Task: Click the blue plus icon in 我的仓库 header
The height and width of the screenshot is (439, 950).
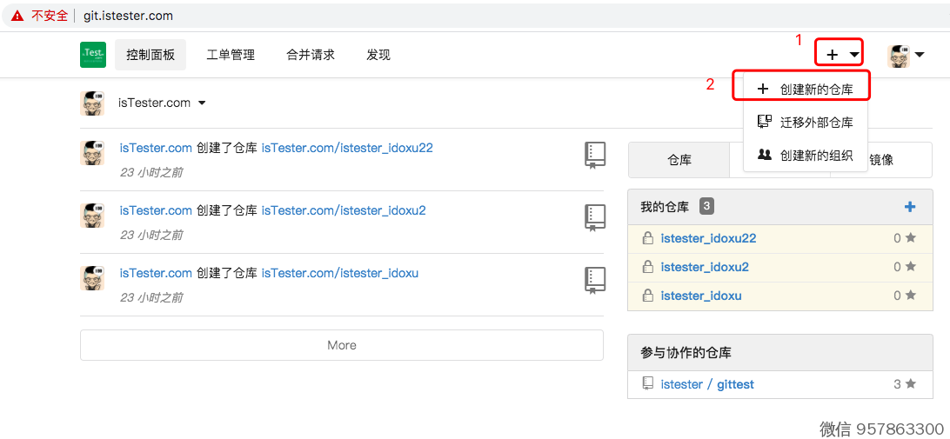Action: point(910,207)
